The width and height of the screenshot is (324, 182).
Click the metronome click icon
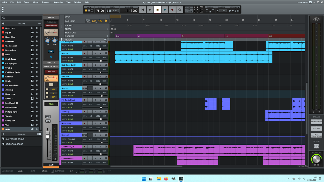click(x=108, y=11)
